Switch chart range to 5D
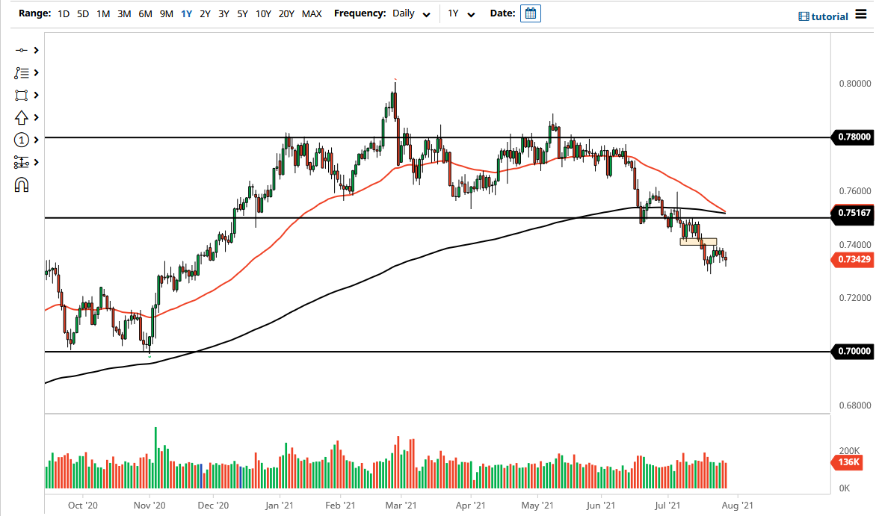 (82, 13)
